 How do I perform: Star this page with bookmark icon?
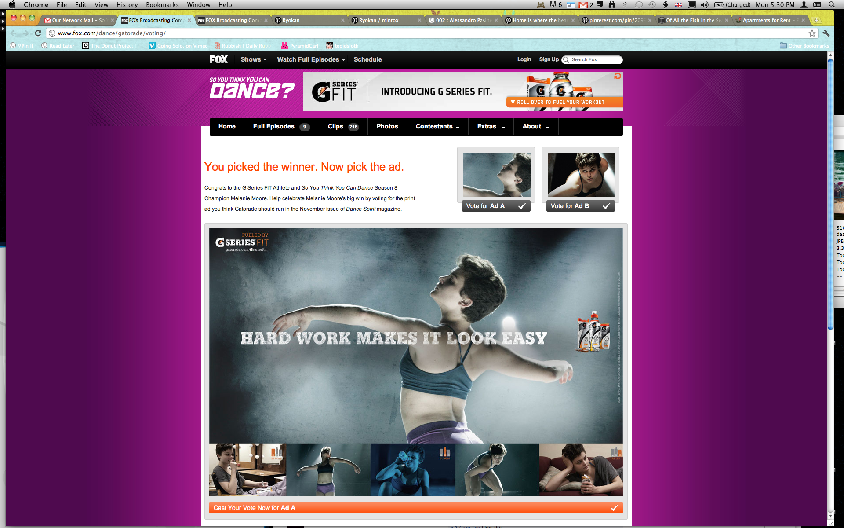[812, 33]
